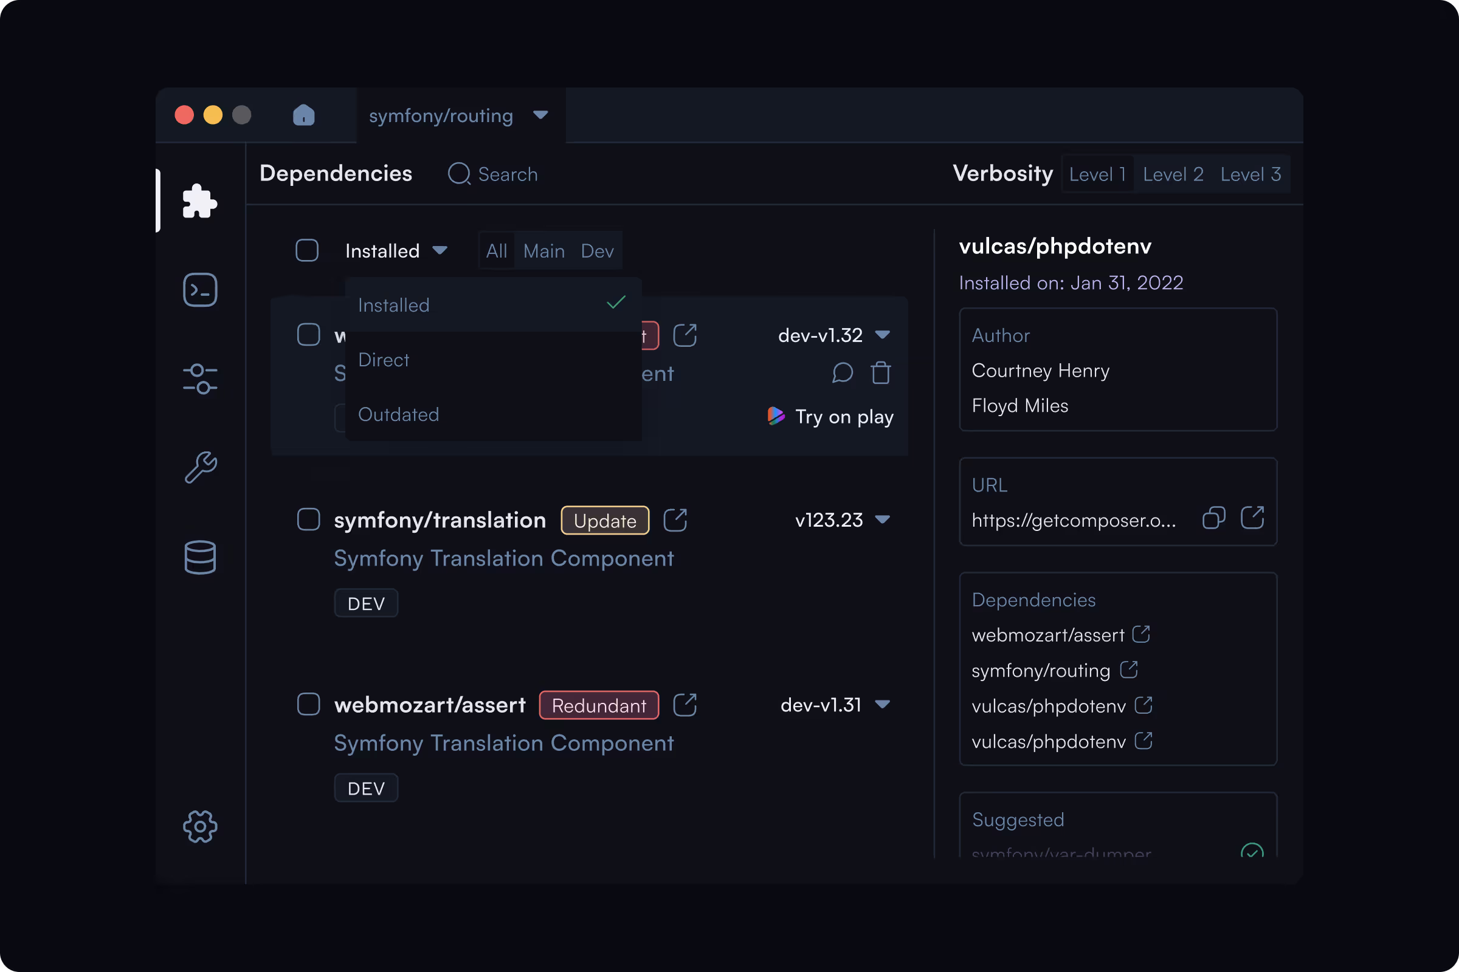Check the symfony/translation checkbox
The width and height of the screenshot is (1459, 972).
tap(308, 519)
